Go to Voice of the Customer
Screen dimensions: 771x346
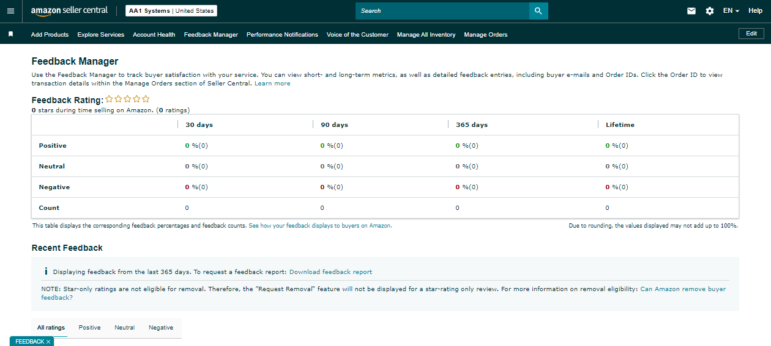coord(357,35)
